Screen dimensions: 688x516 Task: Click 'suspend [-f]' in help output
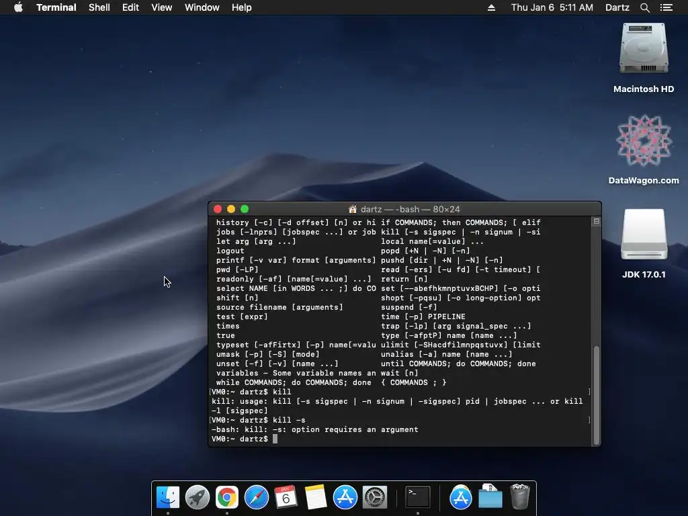(409, 307)
